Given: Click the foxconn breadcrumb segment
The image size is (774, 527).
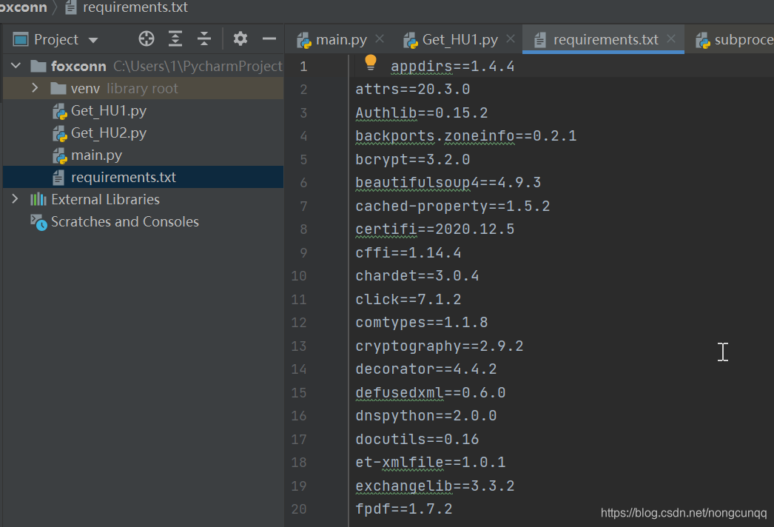Looking at the screenshot, I should click(x=23, y=7).
